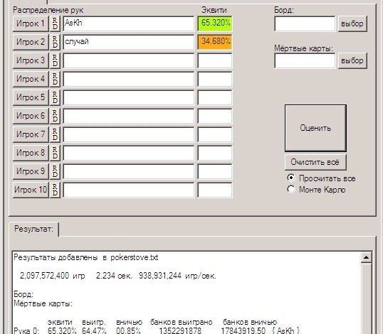
Task: Select the Монте Карло radio option
Action: pyautogui.click(x=291, y=189)
